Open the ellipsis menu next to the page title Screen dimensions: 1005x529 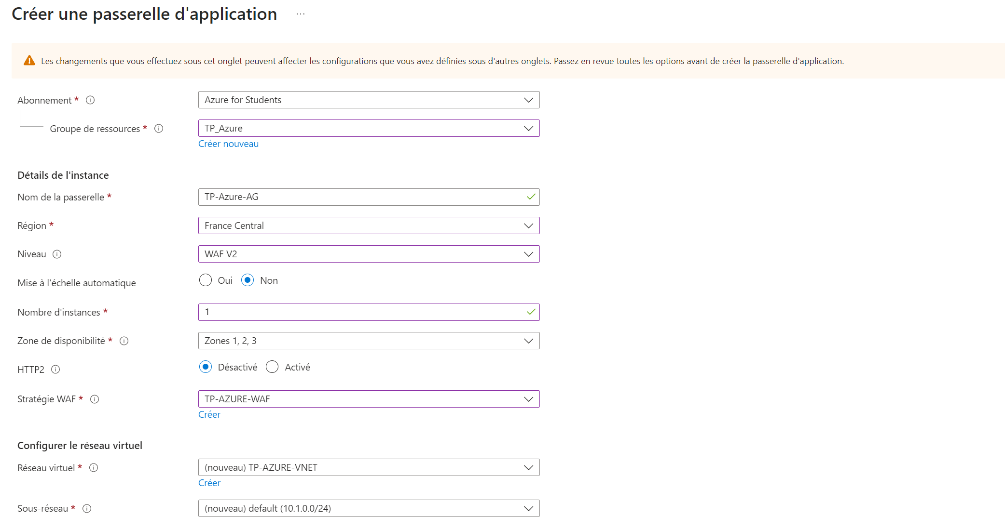coord(301,13)
